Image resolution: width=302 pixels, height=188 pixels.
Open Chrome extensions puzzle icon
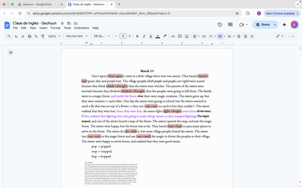(248, 14)
